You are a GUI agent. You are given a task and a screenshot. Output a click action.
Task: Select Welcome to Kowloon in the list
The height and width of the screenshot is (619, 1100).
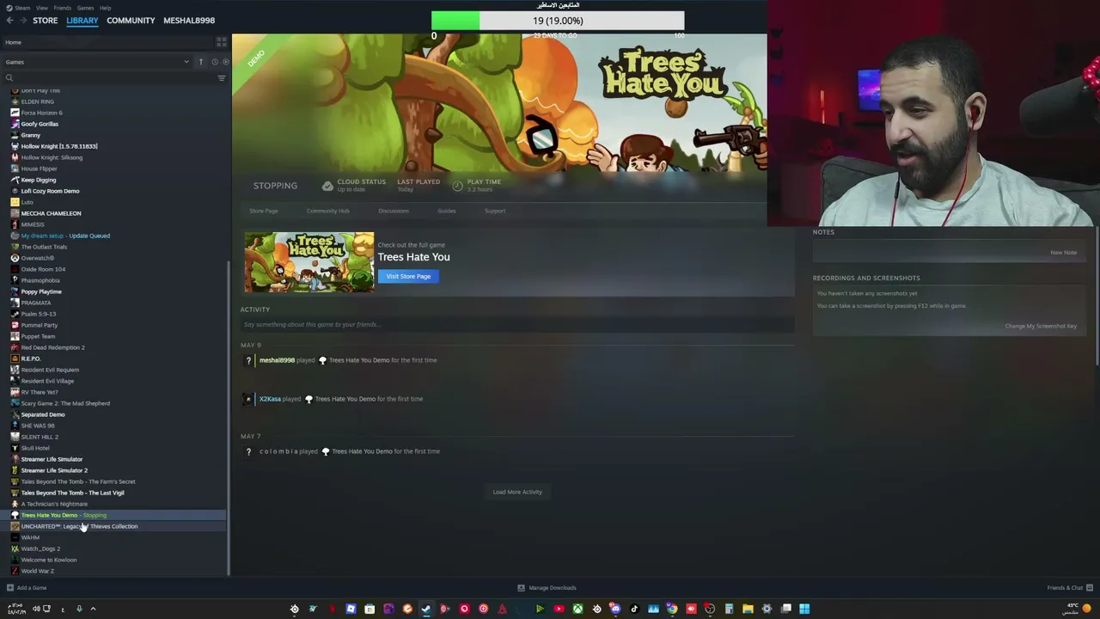[x=48, y=560]
